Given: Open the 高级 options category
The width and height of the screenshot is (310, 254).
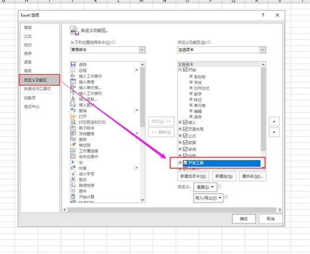Looking at the screenshot, I should tap(28, 71).
